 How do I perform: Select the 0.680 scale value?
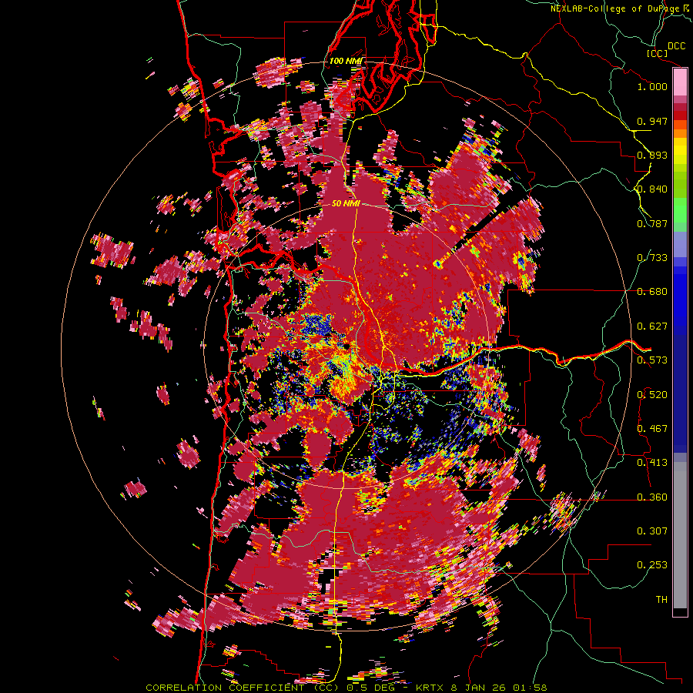[652, 292]
